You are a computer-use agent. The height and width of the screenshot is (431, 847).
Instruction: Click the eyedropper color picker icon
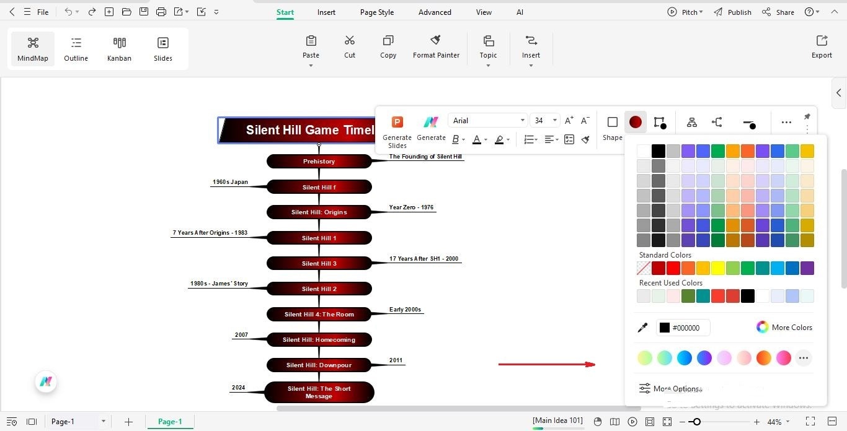[642, 328]
